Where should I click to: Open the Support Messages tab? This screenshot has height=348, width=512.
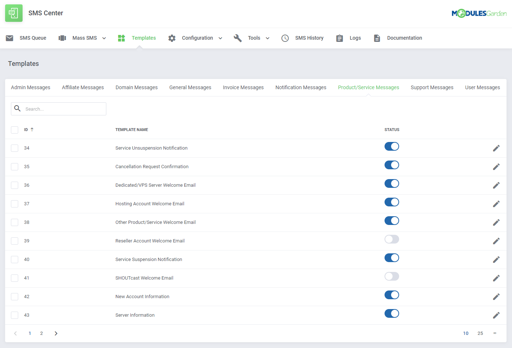[432, 87]
